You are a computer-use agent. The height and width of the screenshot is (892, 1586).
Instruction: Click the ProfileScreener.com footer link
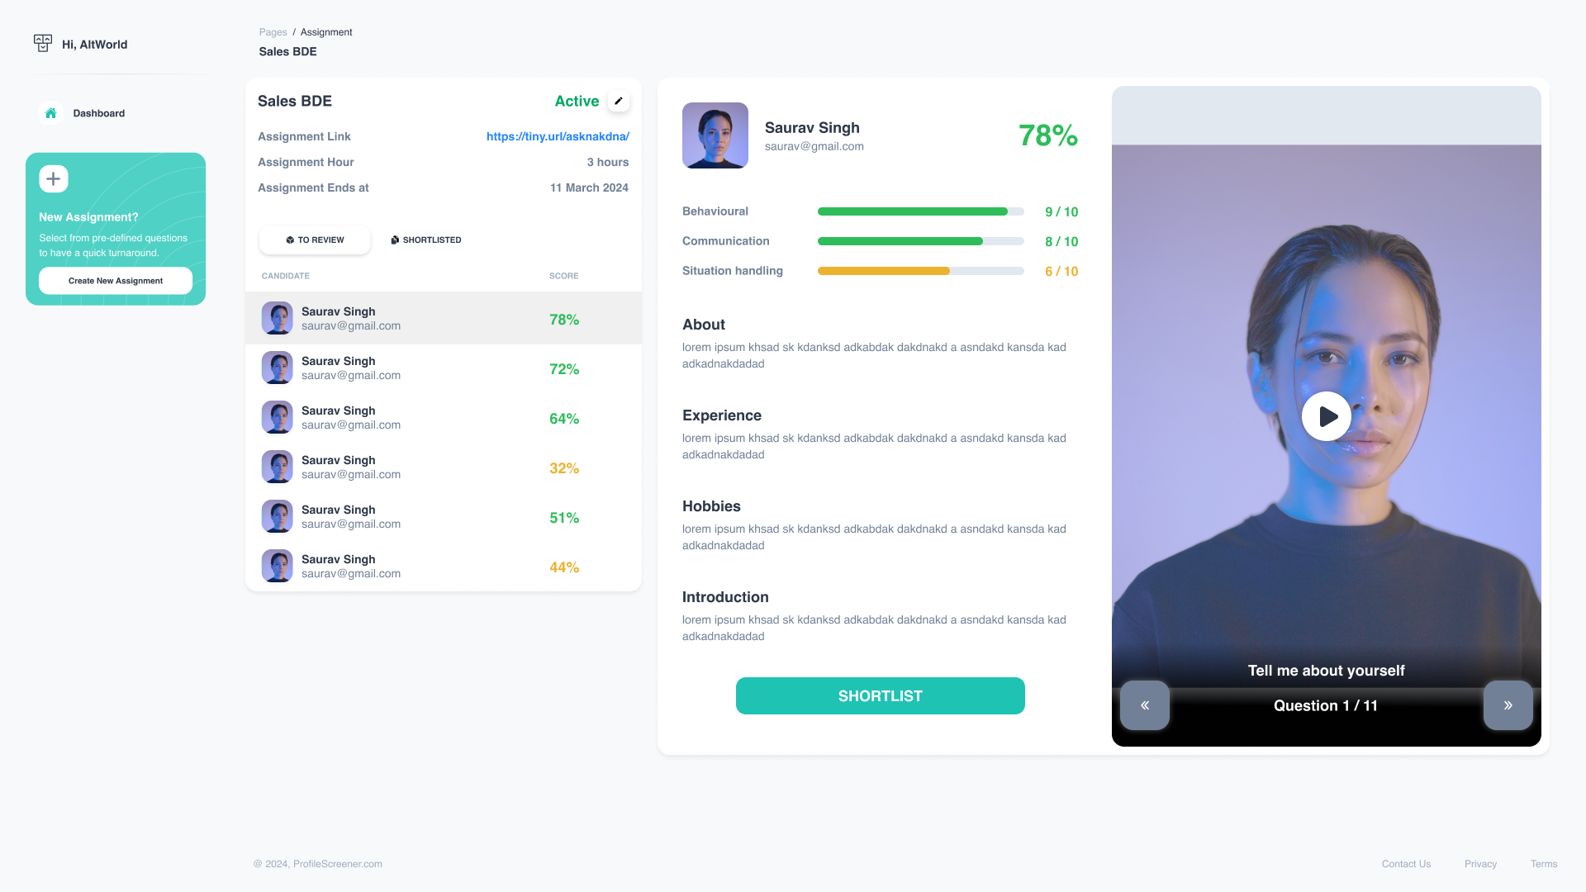(338, 864)
